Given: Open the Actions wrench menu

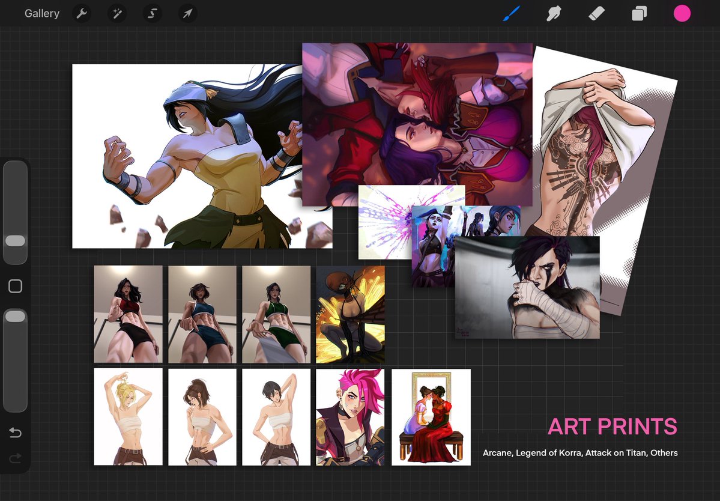Looking at the screenshot, I should (x=82, y=13).
